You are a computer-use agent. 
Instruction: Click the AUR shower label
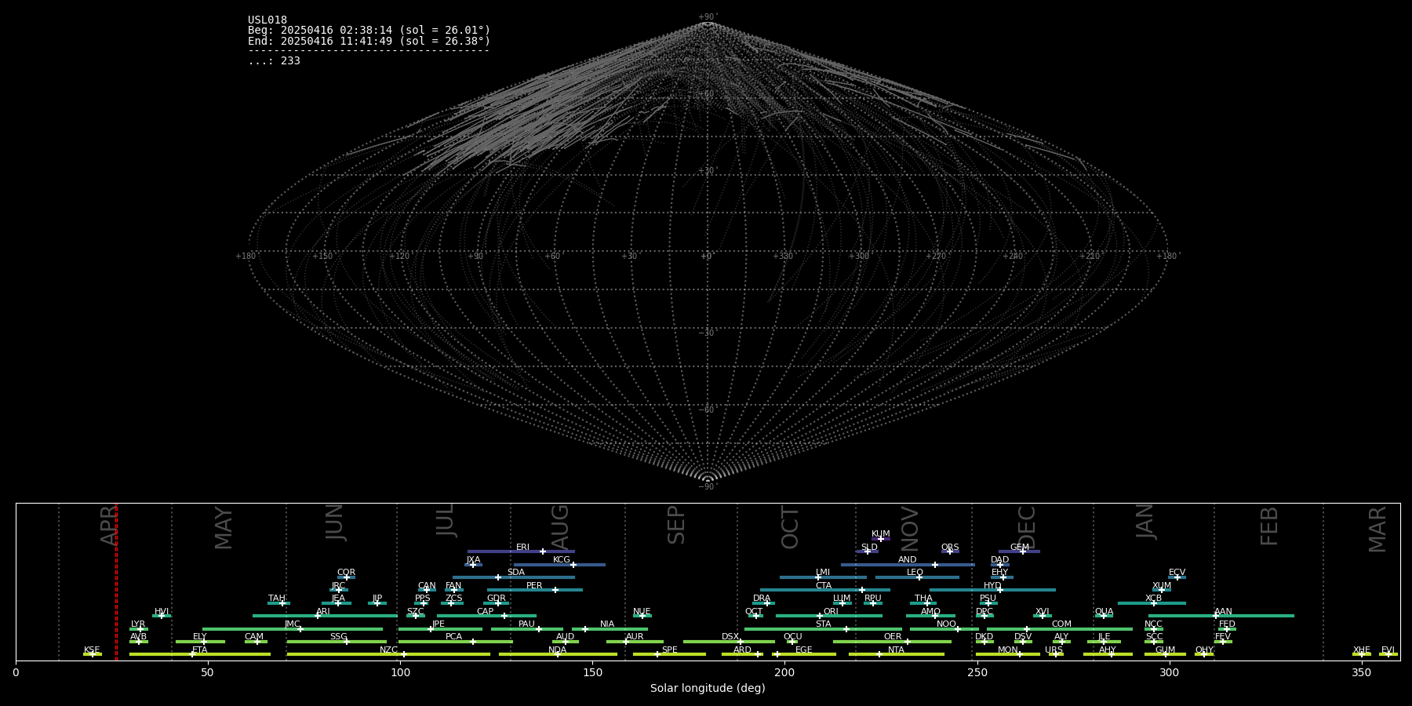[635, 637]
